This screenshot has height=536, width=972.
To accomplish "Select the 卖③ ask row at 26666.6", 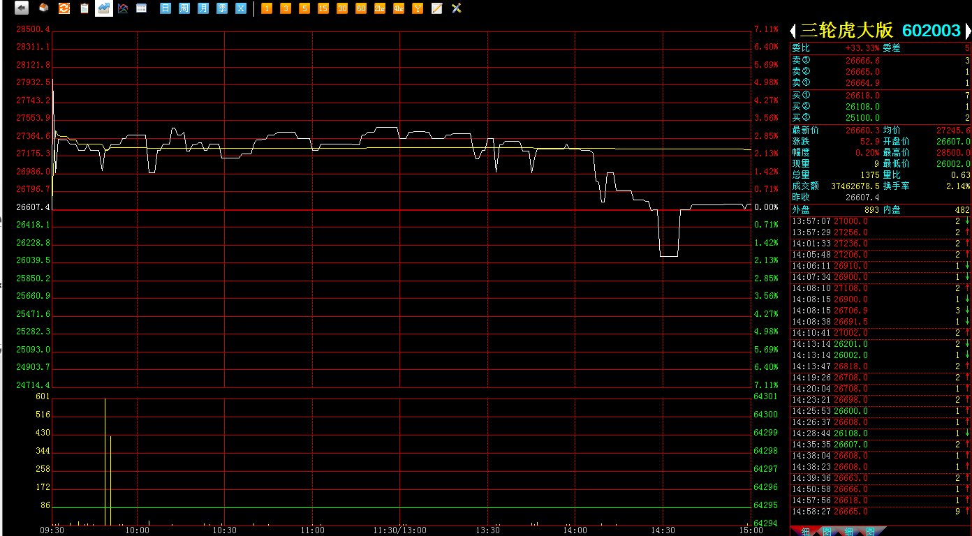I will coord(881,61).
